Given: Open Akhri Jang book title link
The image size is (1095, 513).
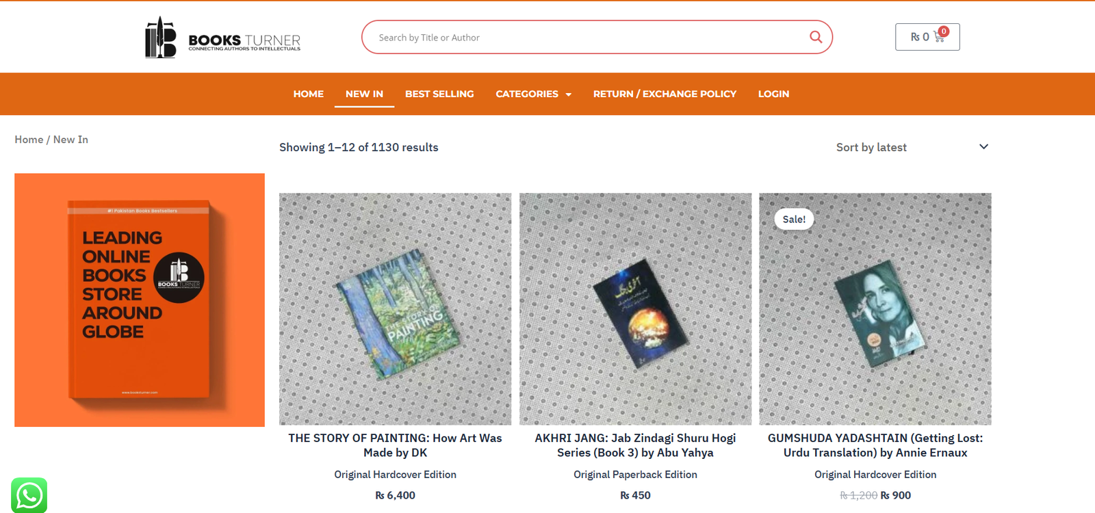Looking at the screenshot, I should pos(635,445).
